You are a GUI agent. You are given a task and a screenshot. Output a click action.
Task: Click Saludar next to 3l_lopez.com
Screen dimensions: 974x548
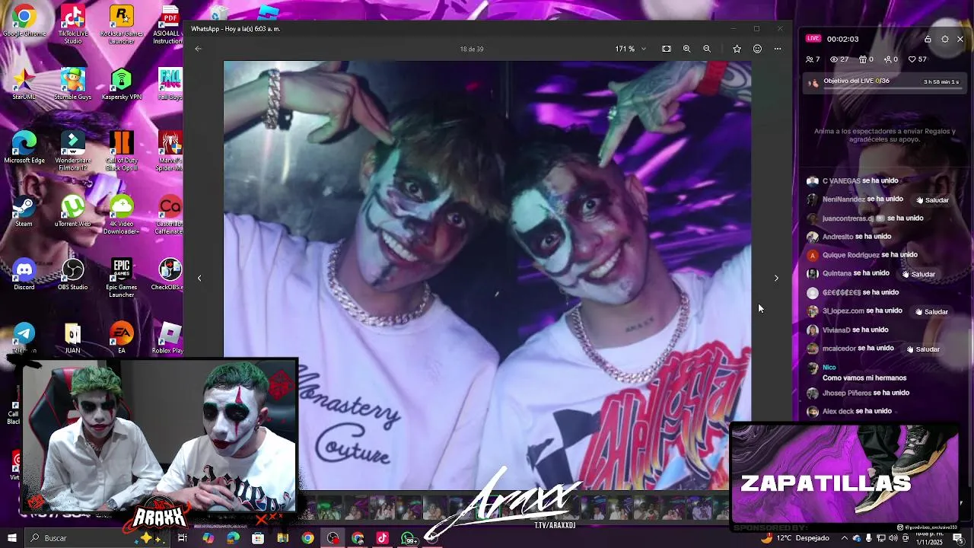931,311
